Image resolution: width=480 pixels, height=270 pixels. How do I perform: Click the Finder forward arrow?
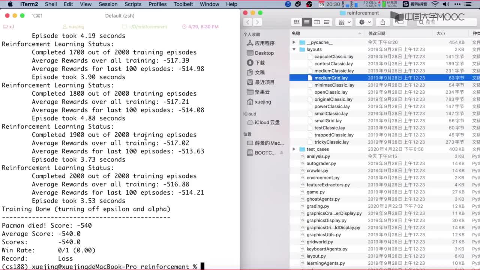[x=257, y=22]
